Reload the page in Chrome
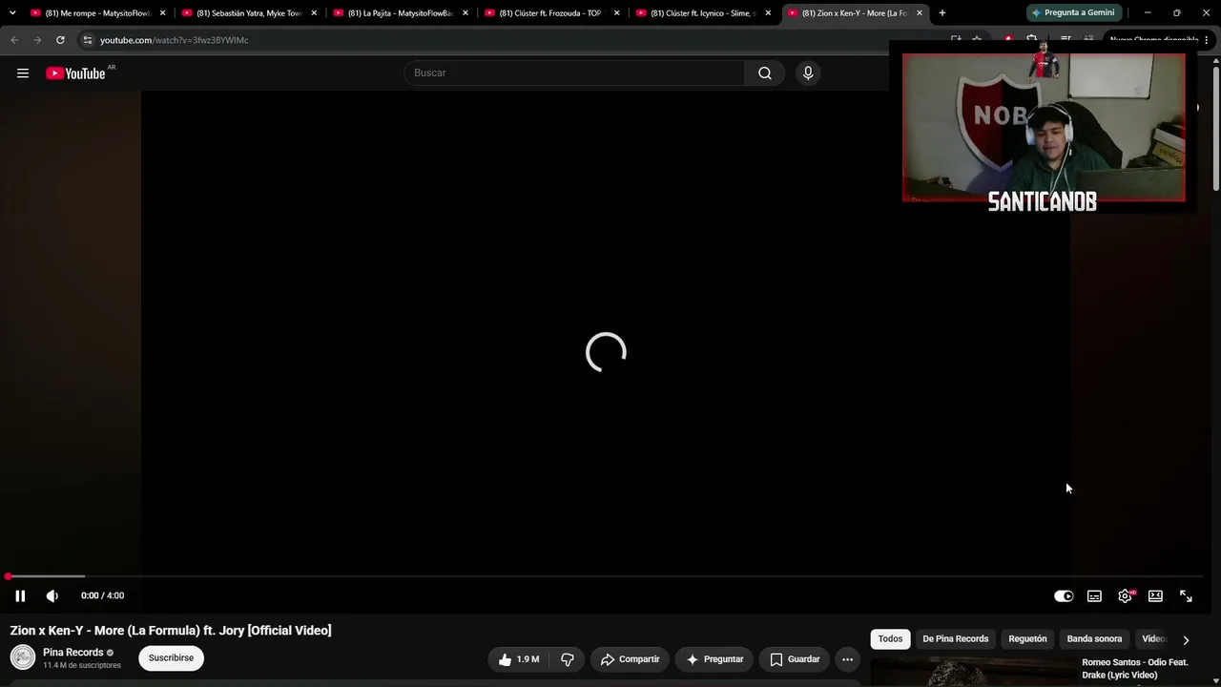This screenshot has height=687, width=1221. tap(60, 40)
